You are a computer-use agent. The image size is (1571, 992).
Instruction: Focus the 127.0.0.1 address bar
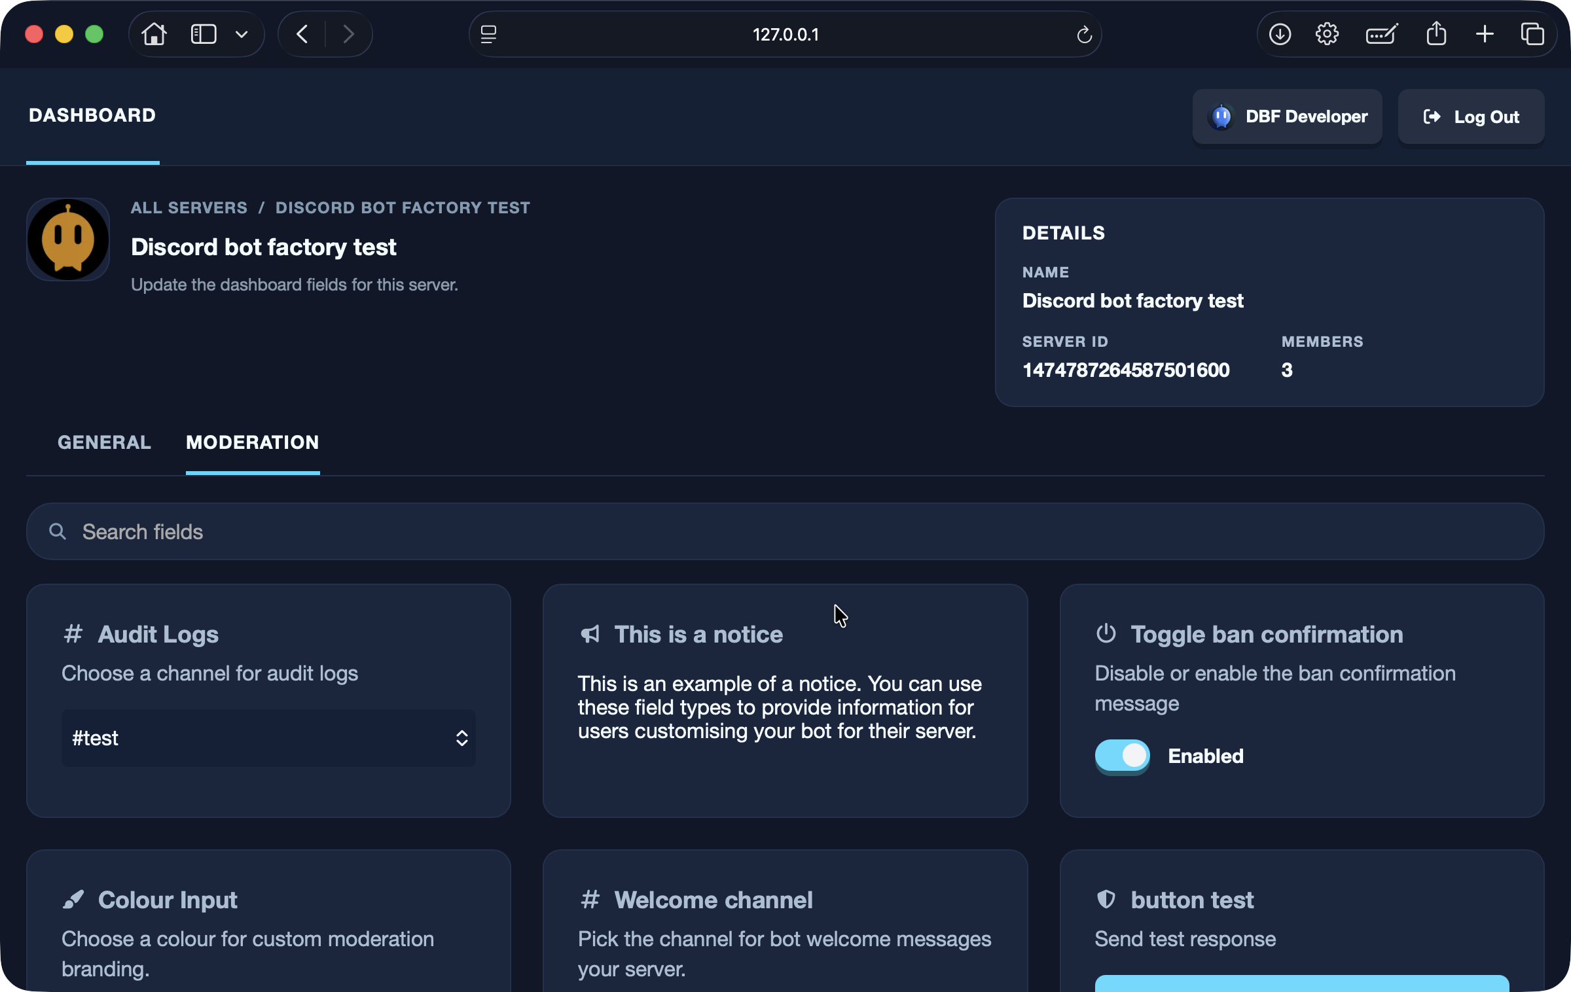click(x=785, y=34)
